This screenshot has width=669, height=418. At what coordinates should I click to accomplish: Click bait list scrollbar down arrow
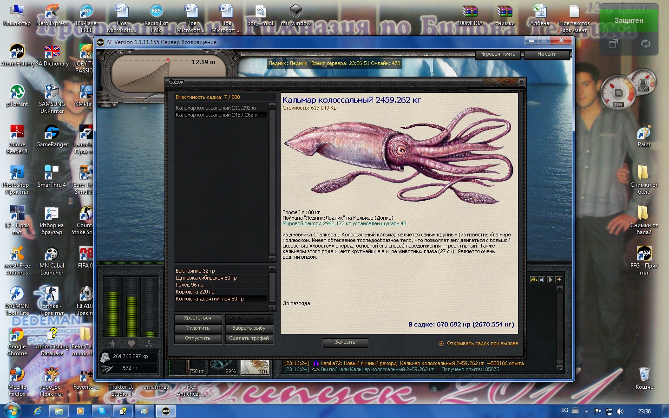coord(272,307)
